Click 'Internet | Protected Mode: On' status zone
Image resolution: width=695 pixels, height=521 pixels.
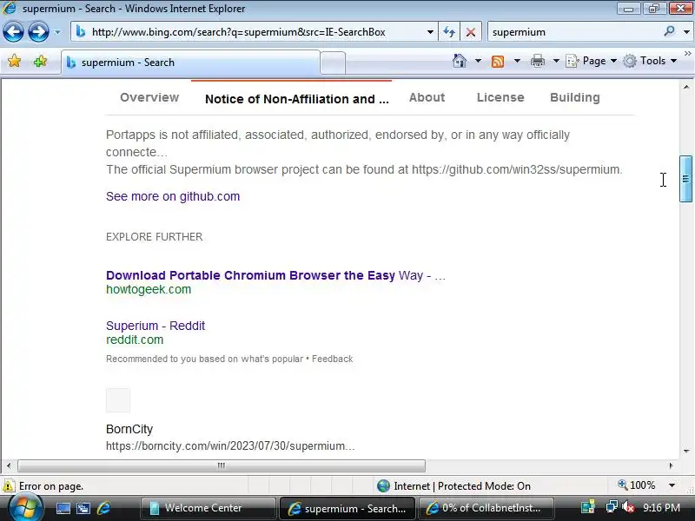[453, 486]
